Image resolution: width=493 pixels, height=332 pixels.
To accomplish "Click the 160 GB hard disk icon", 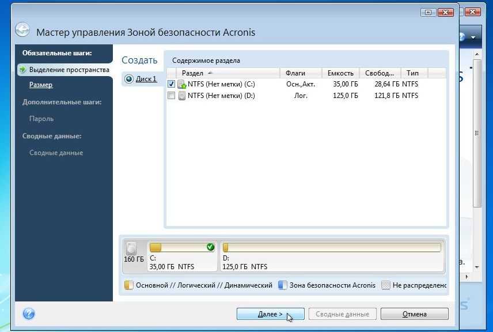I will coord(132,248).
